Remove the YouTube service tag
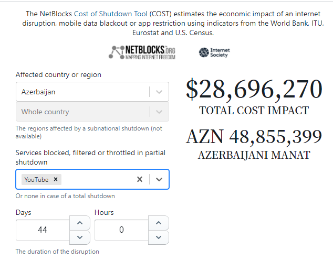This screenshot has width=333, height=261. 56,179
